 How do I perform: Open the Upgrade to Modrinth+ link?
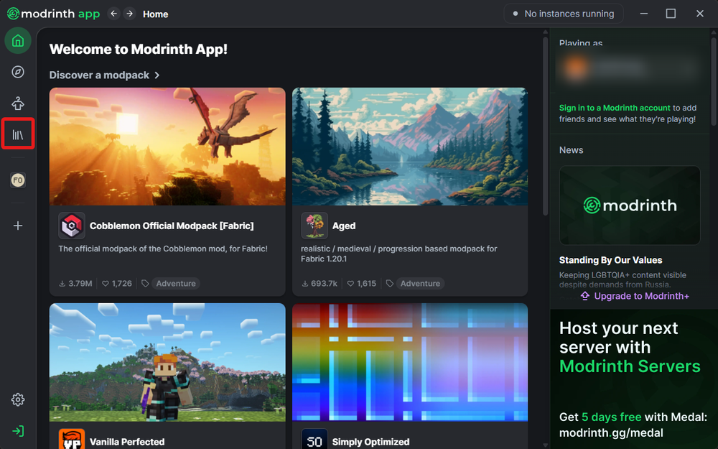[x=635, y=295]
